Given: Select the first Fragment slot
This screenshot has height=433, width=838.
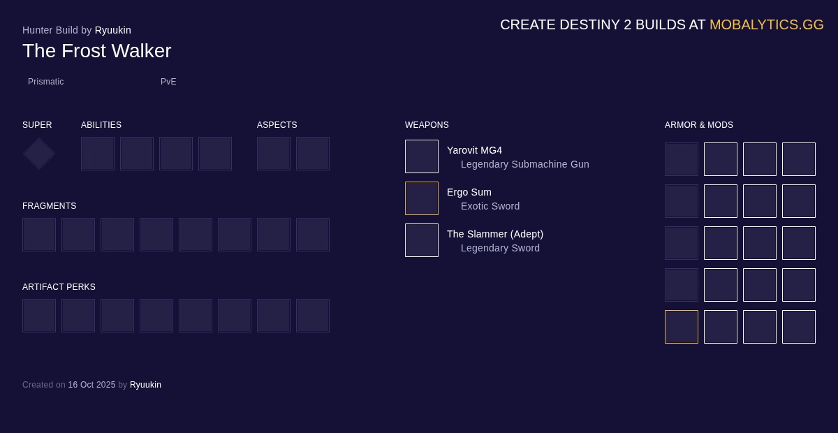Looking at the screenshot, I should pos(39,235).
